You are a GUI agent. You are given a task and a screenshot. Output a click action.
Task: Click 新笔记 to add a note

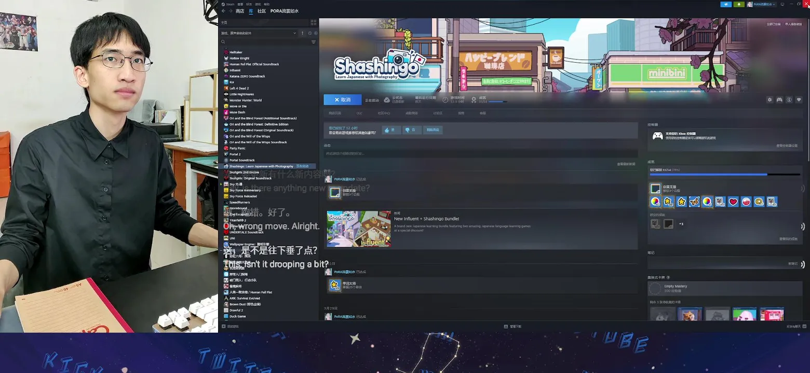coord(793,264)
